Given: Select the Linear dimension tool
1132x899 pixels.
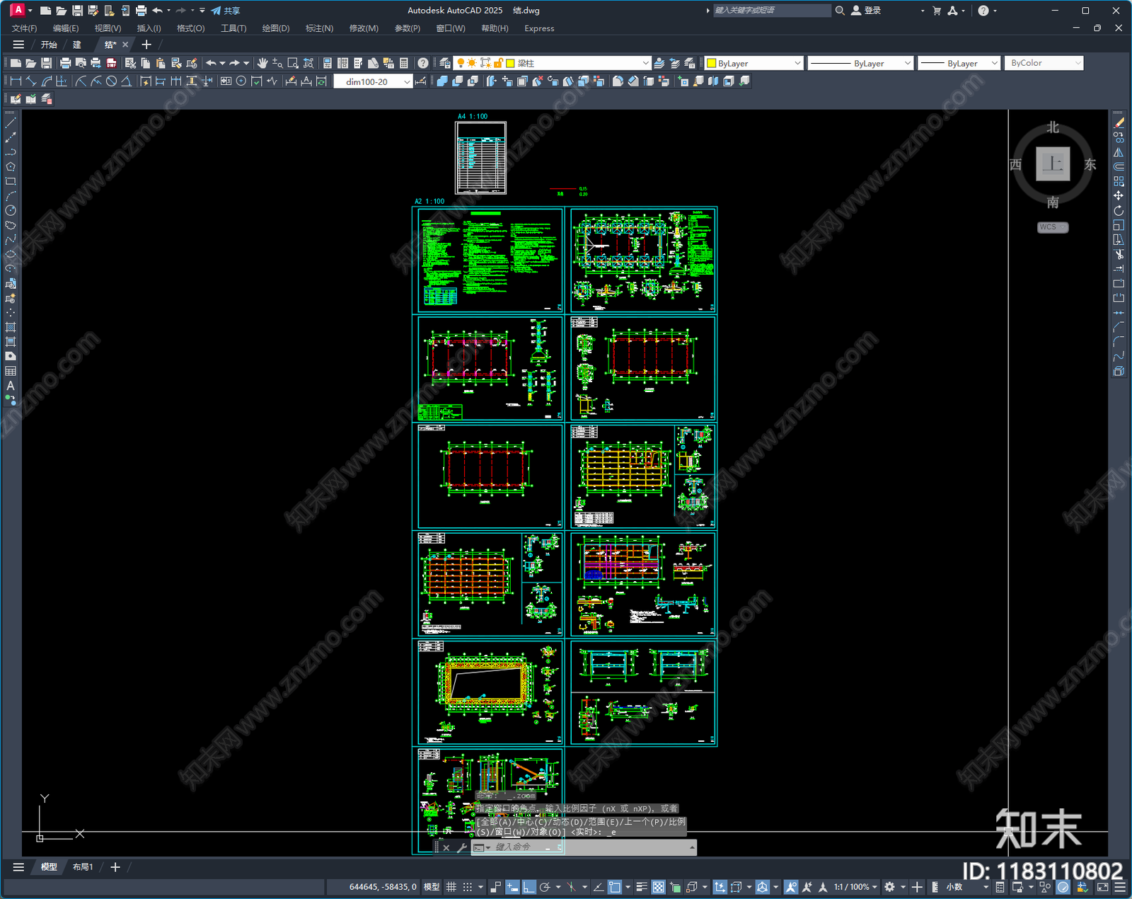Looking at the screenshot, I should (16, 81).
